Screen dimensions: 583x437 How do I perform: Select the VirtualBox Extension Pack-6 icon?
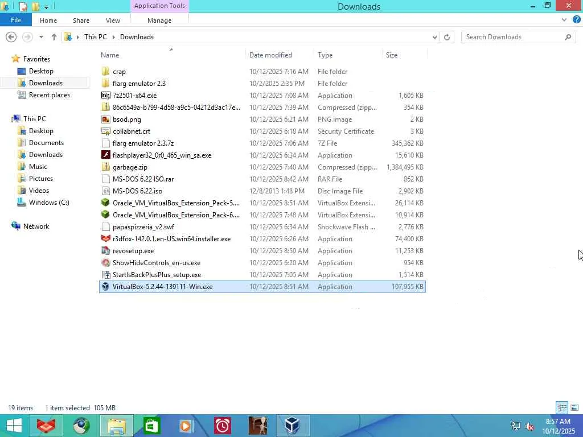tap(105, 215)
